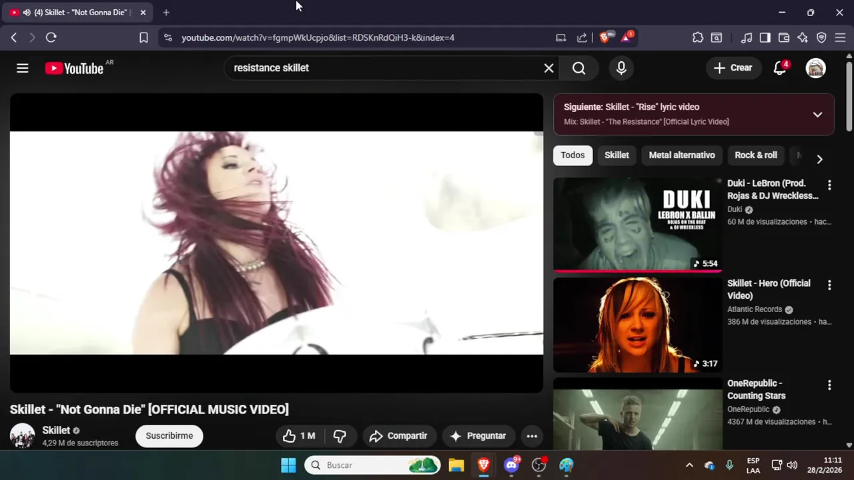Open Brave playlist music note icon
Image resolution: width=854 pixels, height=480 pixels.
click(747, 37)
